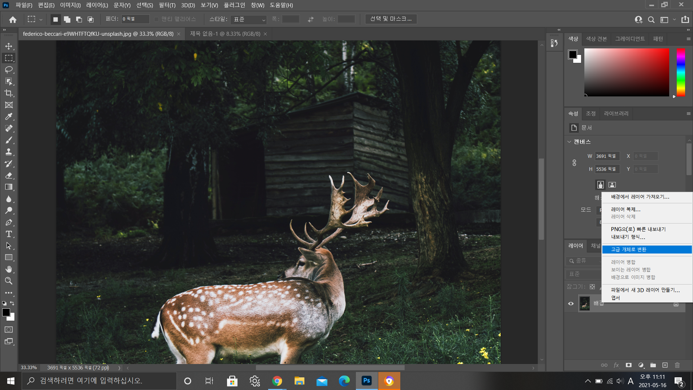This screenshot has width=693, height=390.
Task: Choose 배경에서 레이어 가져오기...
Action: [x=647, y=197]
